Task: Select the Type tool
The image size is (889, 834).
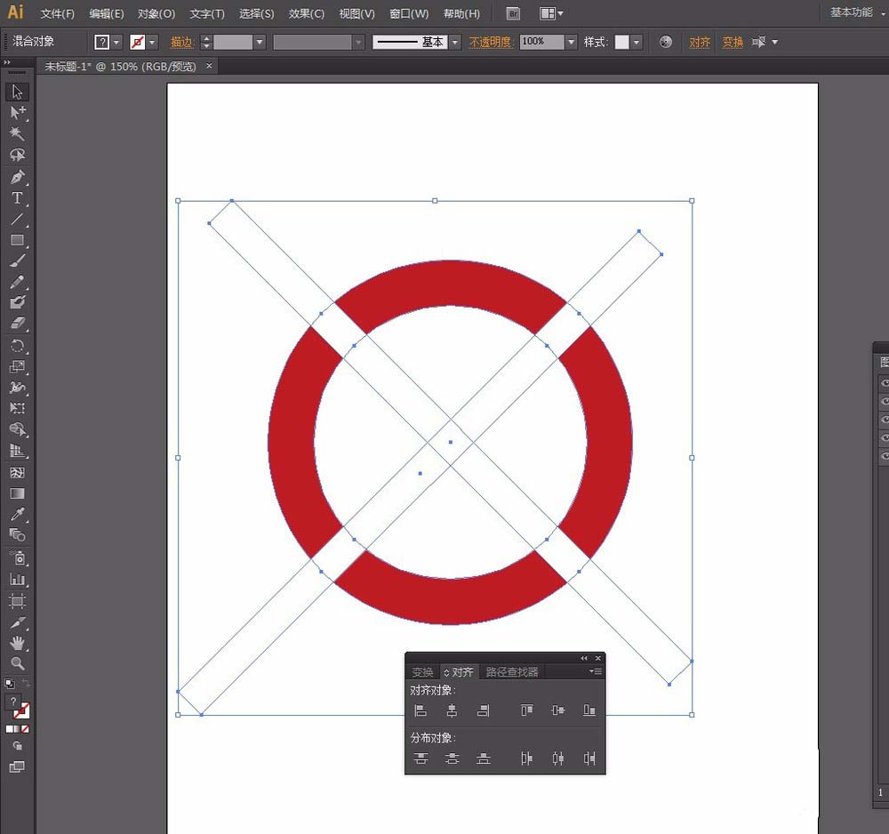Action: (17, 198)
